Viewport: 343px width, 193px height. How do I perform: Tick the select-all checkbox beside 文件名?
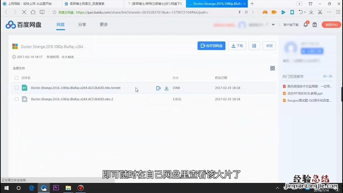tap(17, 78)
